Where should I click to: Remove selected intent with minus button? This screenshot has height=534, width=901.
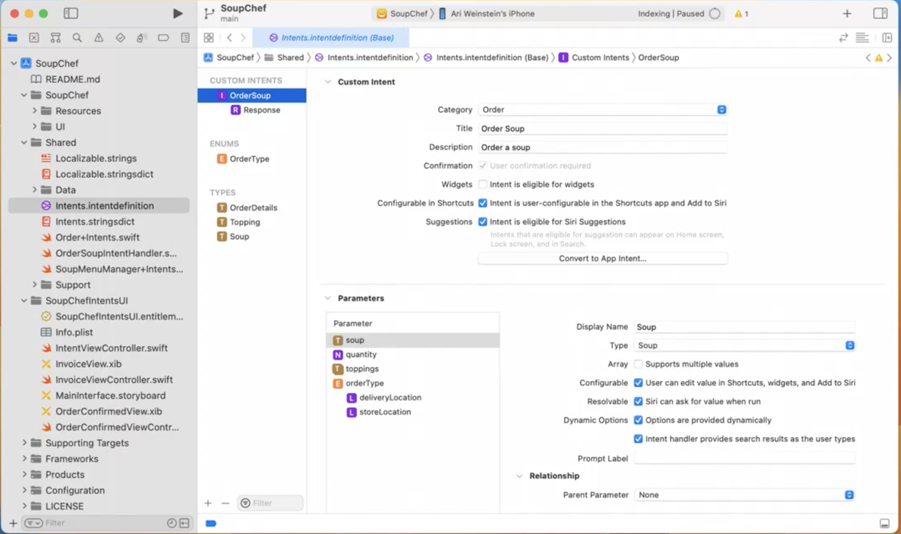pos(225,503)
